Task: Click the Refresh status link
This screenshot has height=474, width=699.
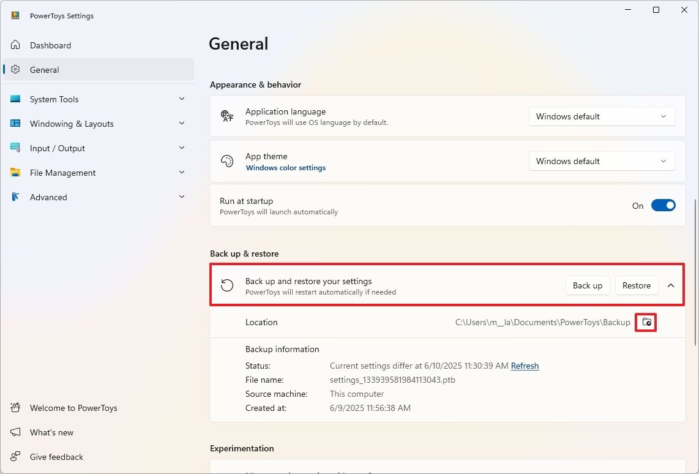Action: tap(525, 366)
